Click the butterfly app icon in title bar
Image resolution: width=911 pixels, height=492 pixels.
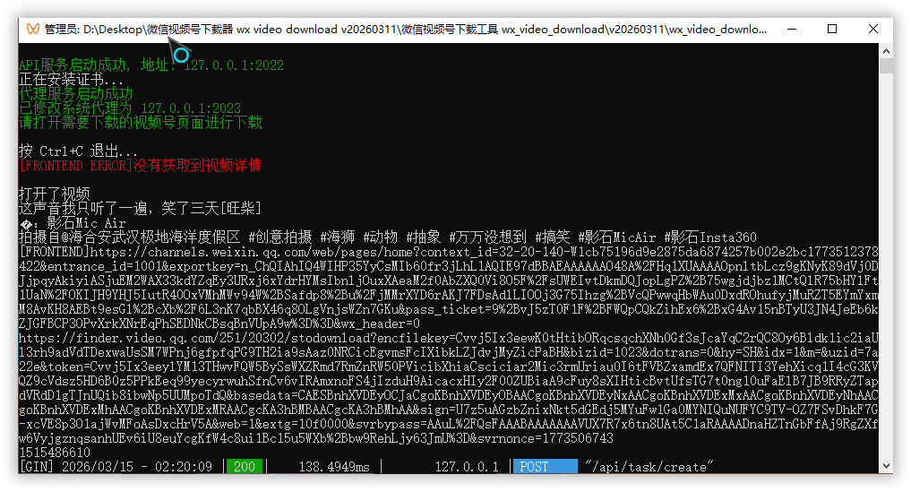(33, 29)
